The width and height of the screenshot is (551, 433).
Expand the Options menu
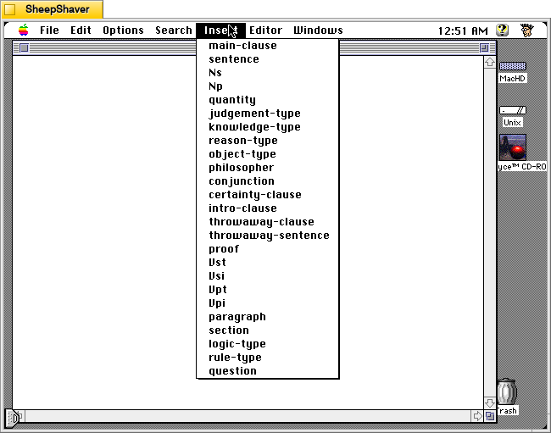coord(123,31)
